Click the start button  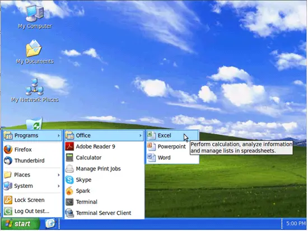click(x=20, y=224)
